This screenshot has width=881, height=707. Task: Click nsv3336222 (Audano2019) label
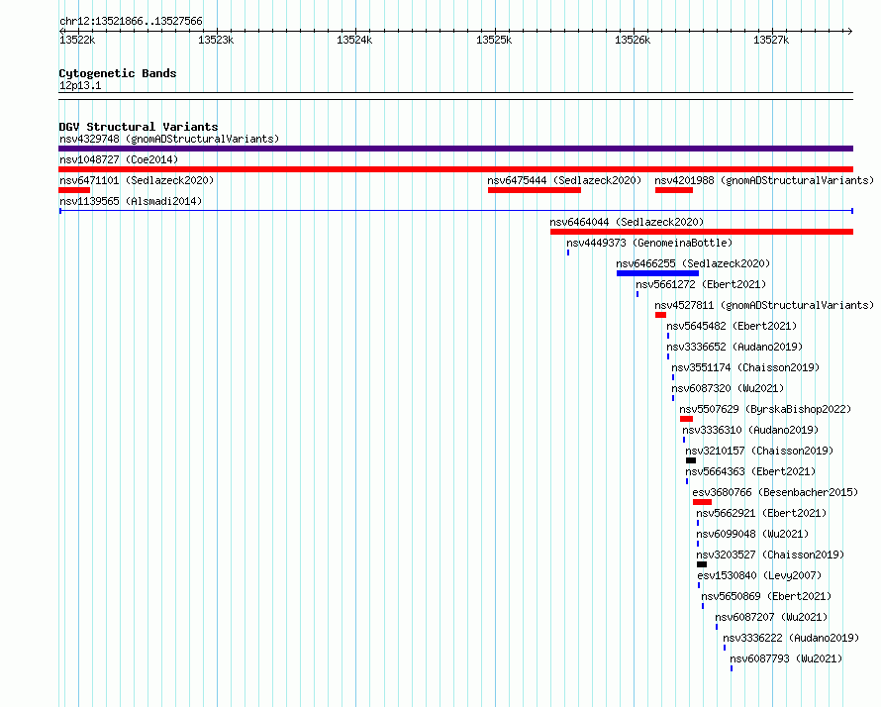(x=791, y=638)
